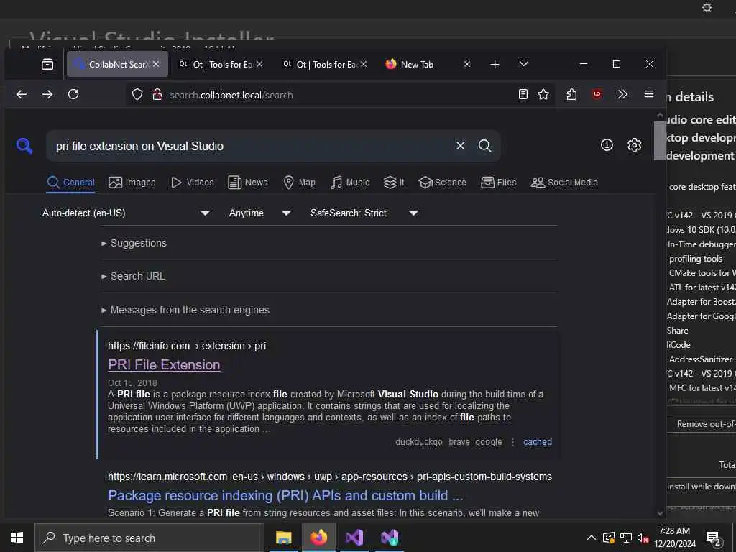736x552 pixels.
Task: Bookmark this page with star icon
Action: pos(543,94)
